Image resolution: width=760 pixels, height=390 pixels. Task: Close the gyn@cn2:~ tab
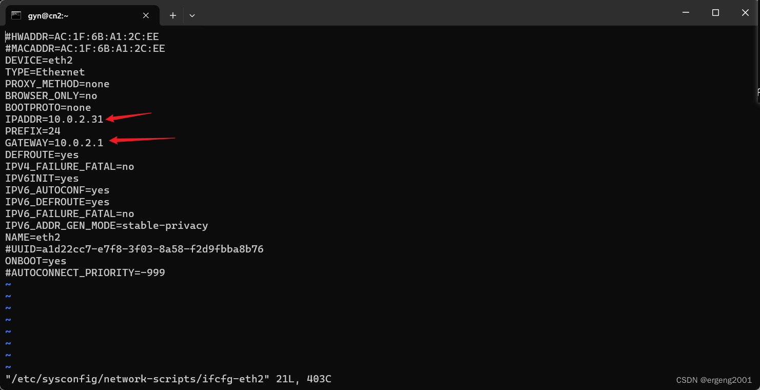(146, 15)
